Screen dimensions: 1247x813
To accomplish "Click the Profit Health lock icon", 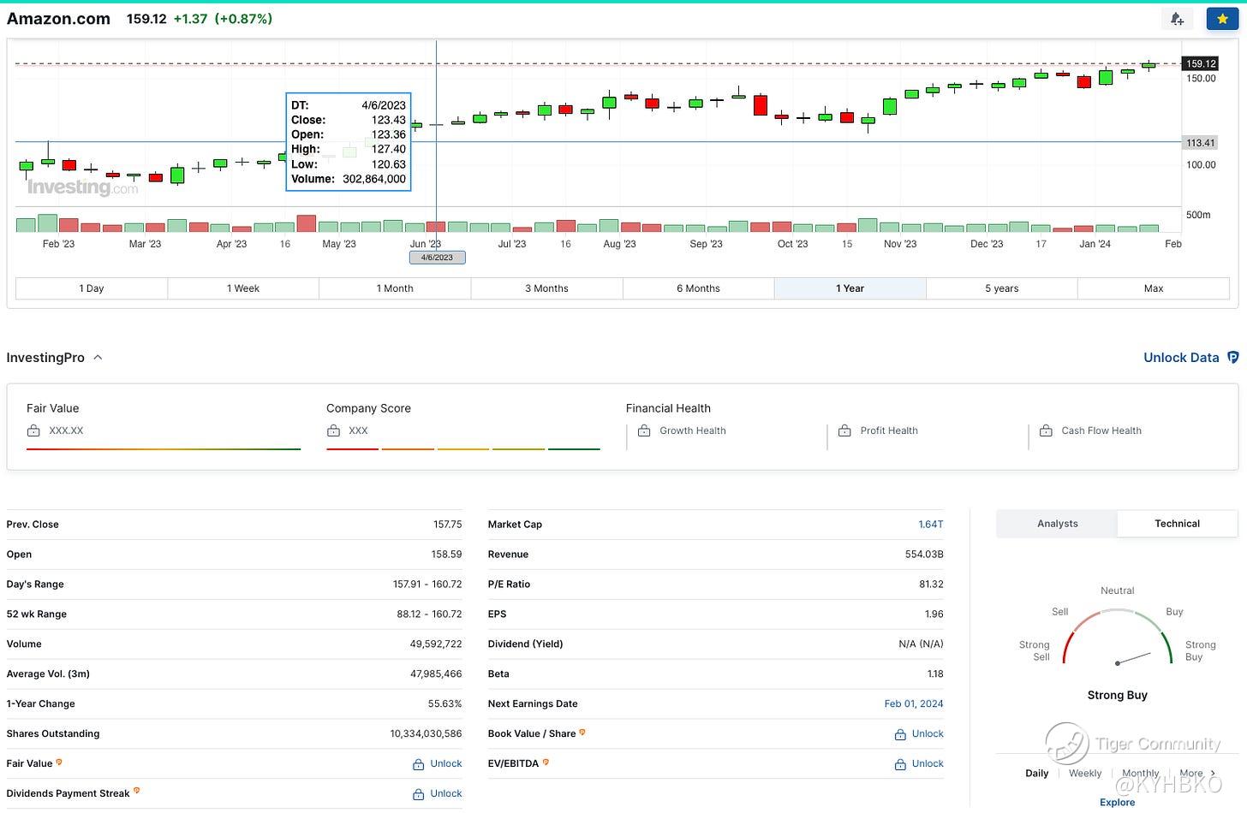I will (844, 430).
